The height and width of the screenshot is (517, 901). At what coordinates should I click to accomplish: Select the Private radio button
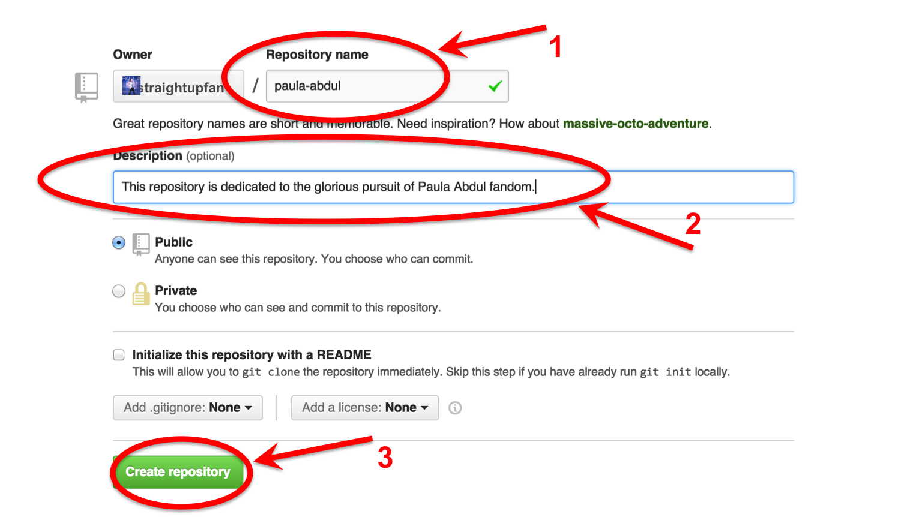point(119,291)
